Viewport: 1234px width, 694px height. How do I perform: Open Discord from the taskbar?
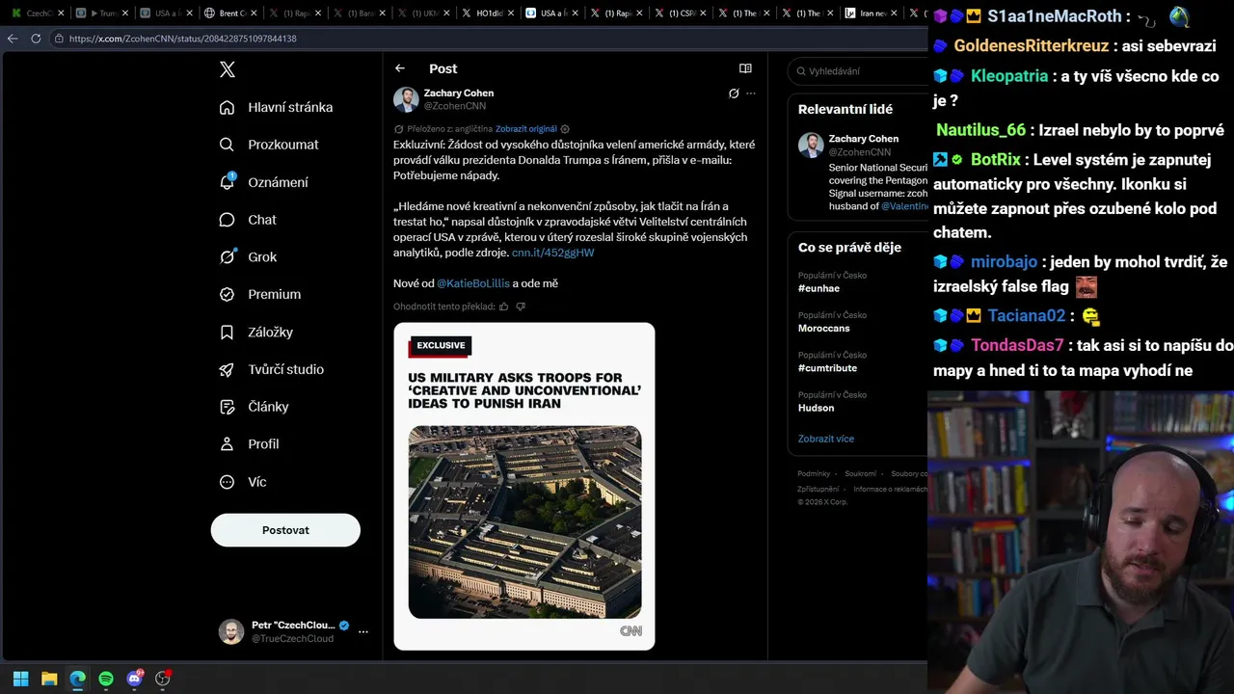tap(135, 679)
